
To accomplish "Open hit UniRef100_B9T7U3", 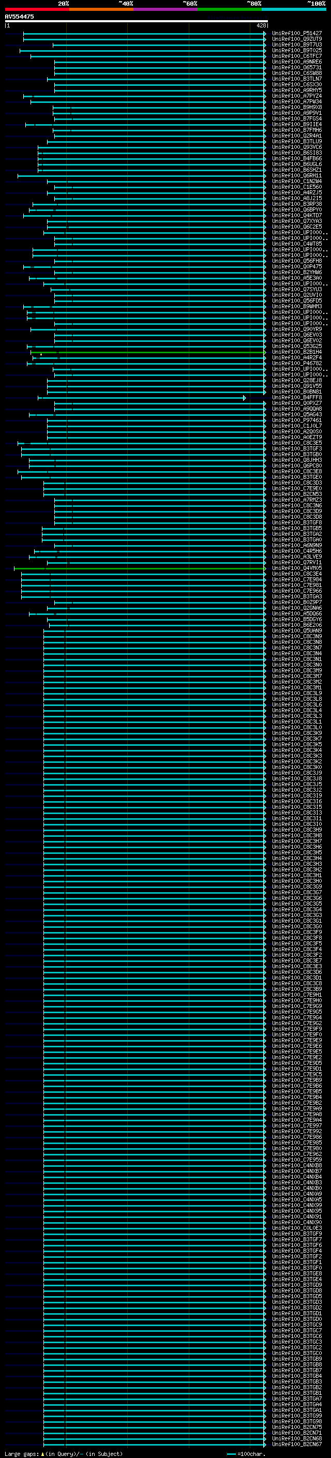I will click(296, 46).
